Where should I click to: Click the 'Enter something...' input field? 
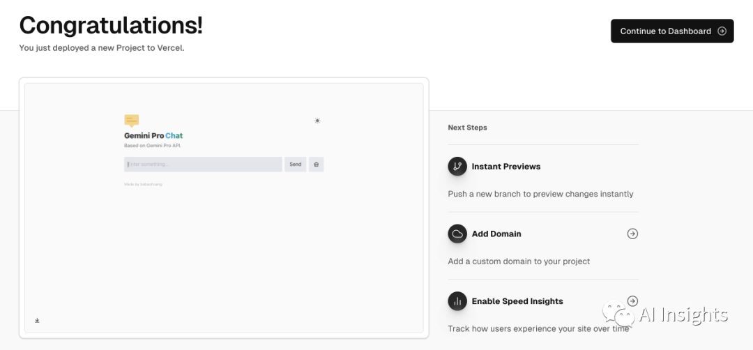click(x=203, y=165)
